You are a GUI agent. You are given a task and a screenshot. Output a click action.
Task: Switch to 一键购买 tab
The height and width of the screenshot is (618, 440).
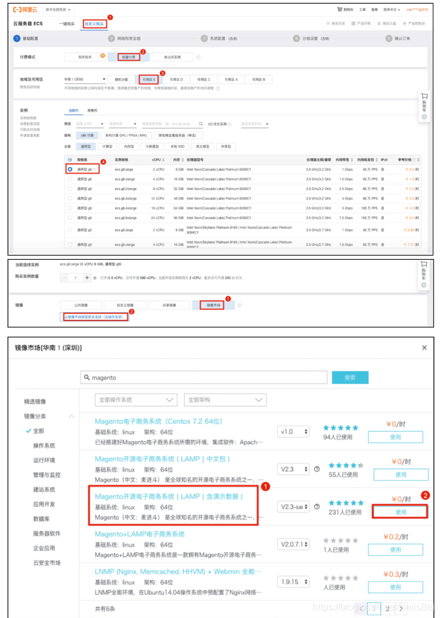tap(67, 24)
